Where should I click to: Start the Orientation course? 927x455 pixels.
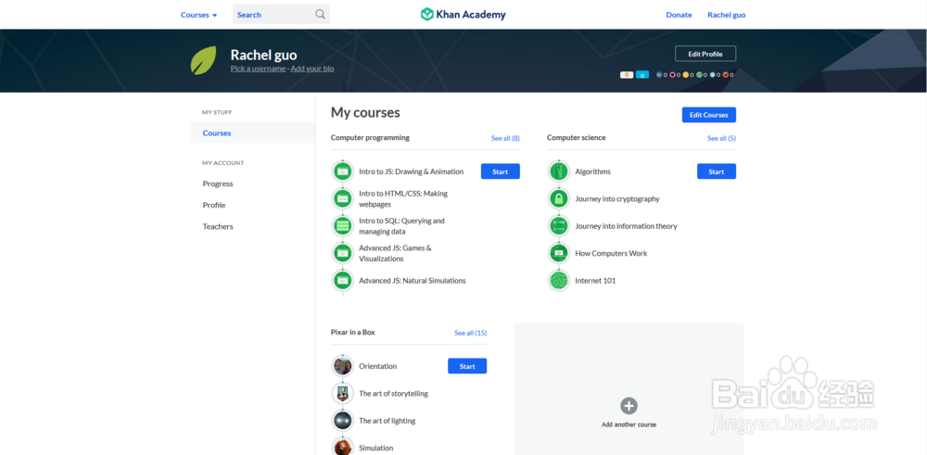point(467,366)
